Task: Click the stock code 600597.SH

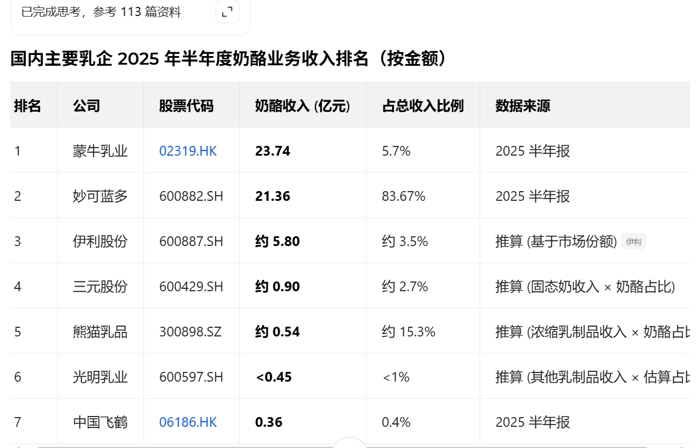Action: pos(192,377)
